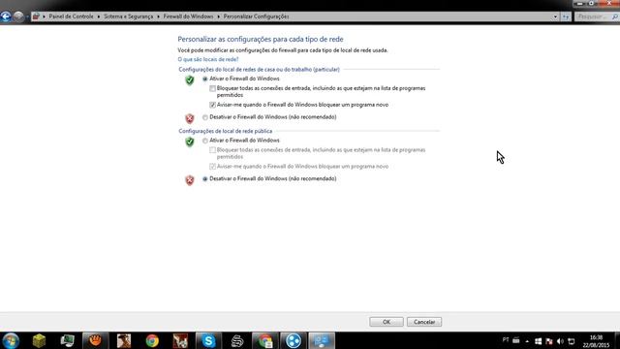This screenshot has height=349, width=620.
Task: Open the second Chrome icon in taskbar
Action: point(265,340)
